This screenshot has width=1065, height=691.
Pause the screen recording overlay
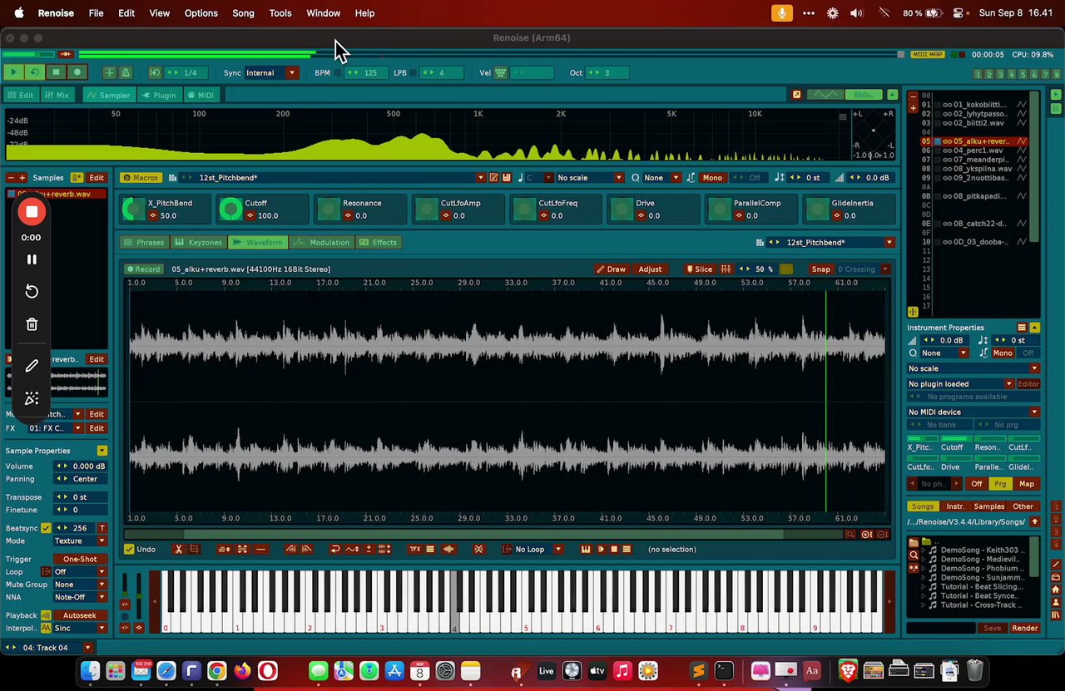coord(32,259)
